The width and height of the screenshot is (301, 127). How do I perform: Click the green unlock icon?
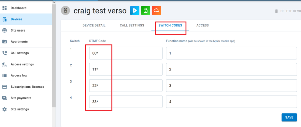tap(146, 10)
